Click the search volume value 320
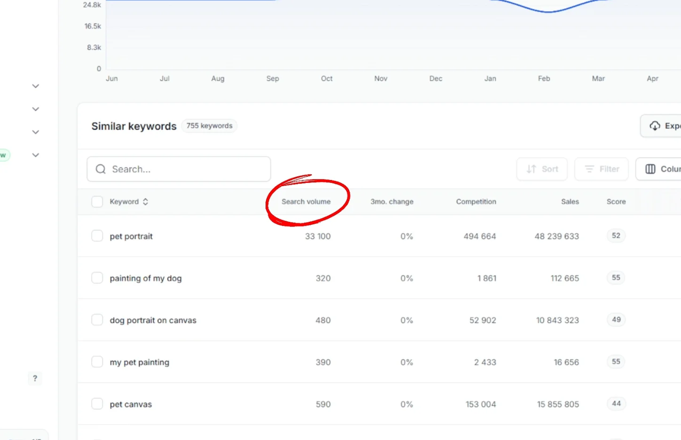This screenshot has width=681, height=440. point(323,278)
